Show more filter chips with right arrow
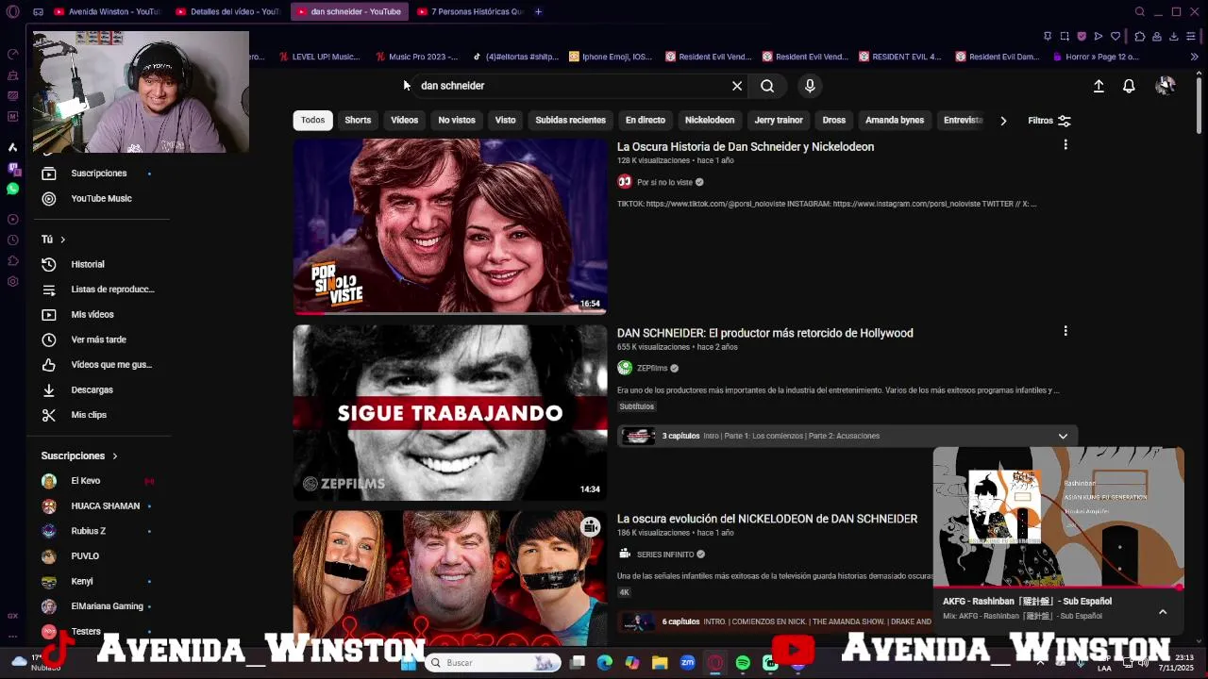This screenshot has width=1208, height=679. (1003, 121)
